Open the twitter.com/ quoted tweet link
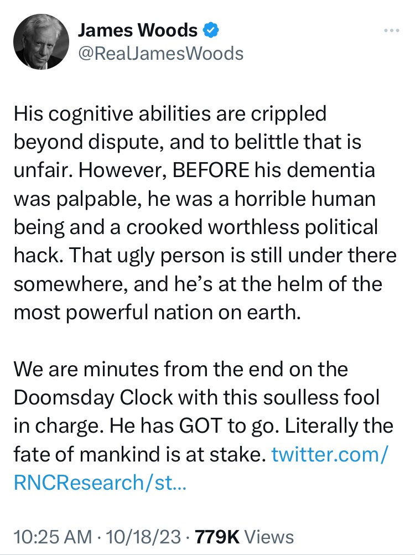415x555 pixels. 327,455
